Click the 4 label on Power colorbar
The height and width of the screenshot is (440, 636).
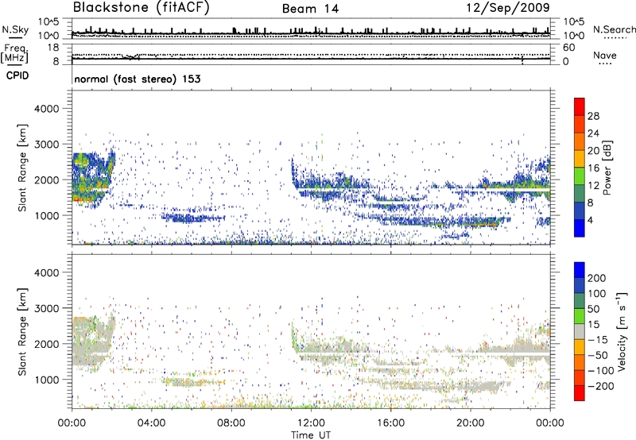coord(591,219)
